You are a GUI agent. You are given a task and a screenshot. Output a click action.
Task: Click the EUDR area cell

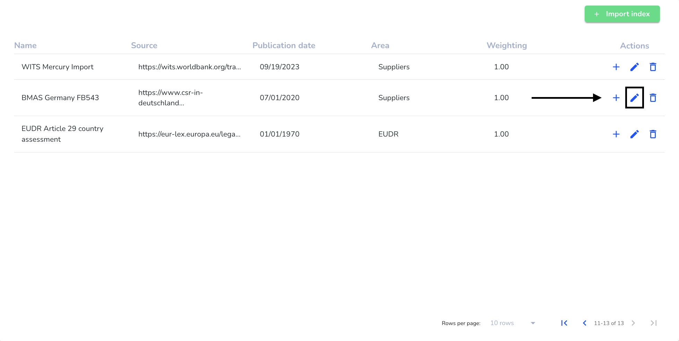coord(388,134)
